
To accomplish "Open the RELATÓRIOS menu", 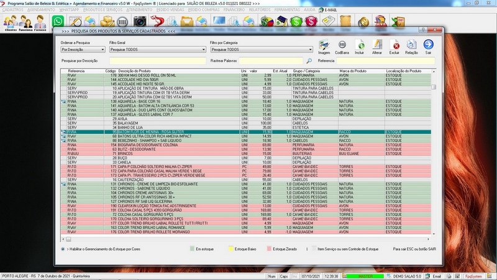I will click(260, 10).
